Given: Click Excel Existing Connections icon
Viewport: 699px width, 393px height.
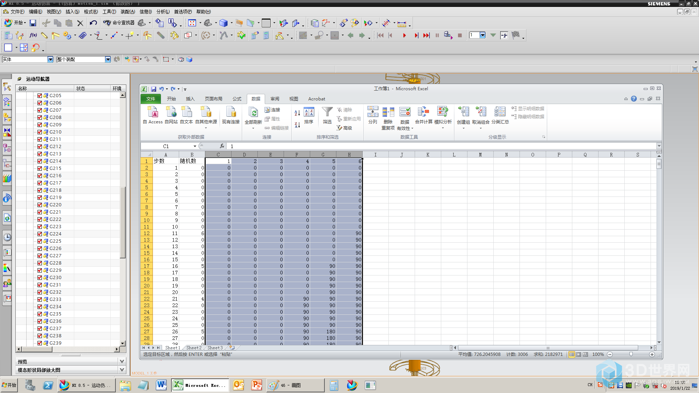Looking at the screenshot, I should (231, 115).
